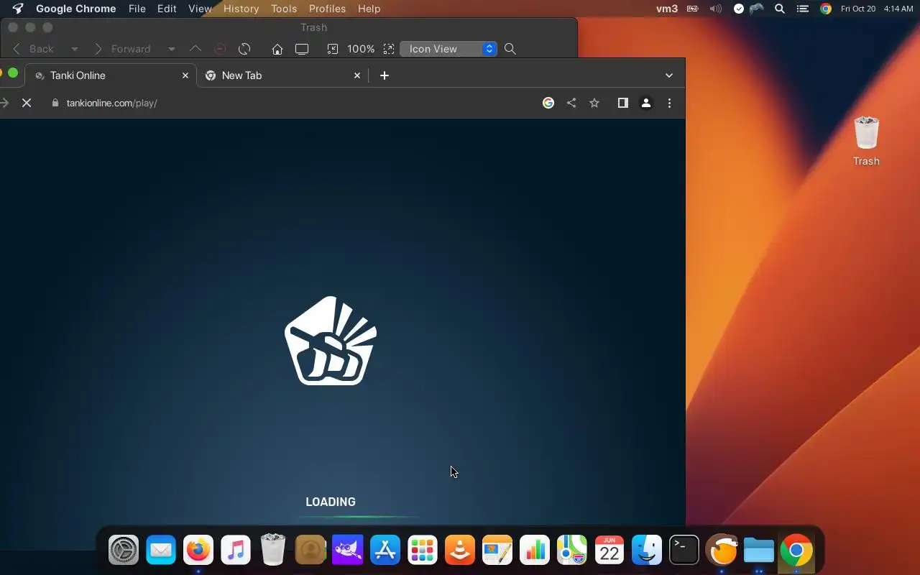Switch to the New Tab tab
The height and width of the screenshot is (575, 920).
(x=282, y=75)
